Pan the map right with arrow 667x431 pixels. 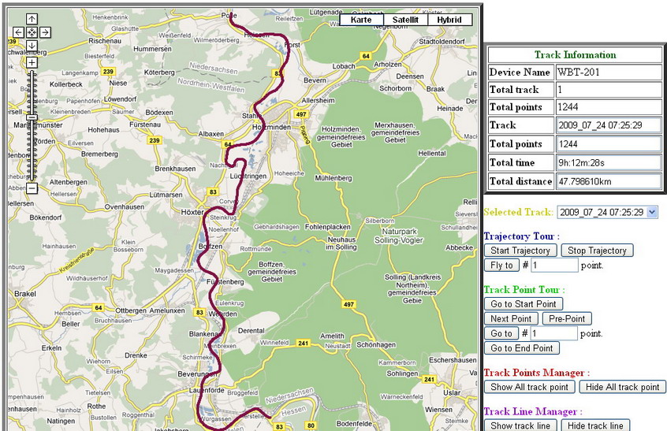pyautogui.click(x=45, y=32)
